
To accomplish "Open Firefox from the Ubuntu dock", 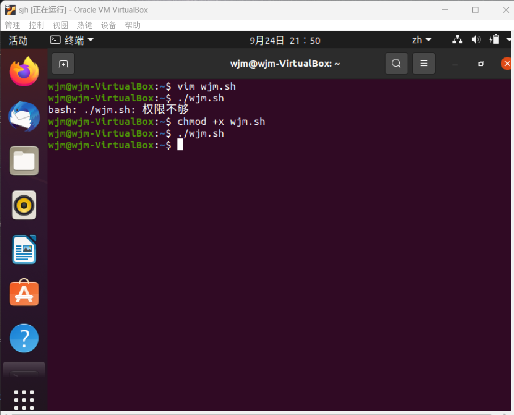I will [24, 72].
